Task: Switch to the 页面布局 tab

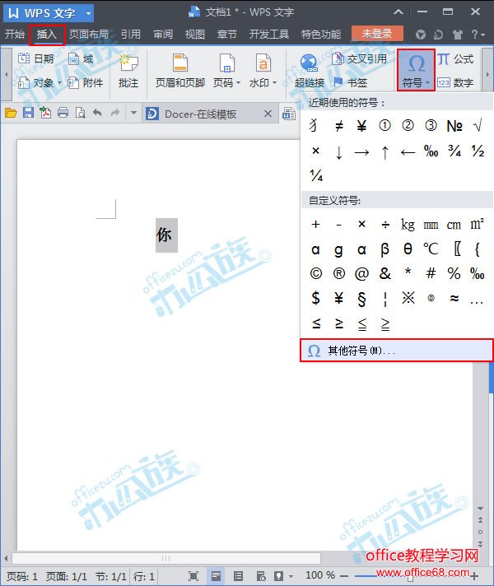Action: [89, 35]
